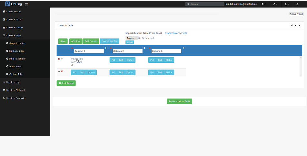Click the wrench icon in the custom table panel header
The width and height of the screenshot is (307, 156).
pyautogui.click(x=292, y=25)
